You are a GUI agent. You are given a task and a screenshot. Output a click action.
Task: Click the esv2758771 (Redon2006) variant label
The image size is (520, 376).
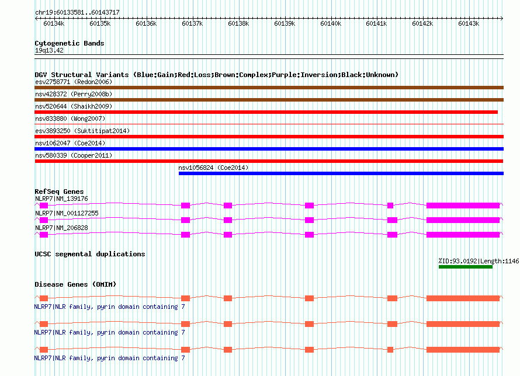[x=74, y=82]
